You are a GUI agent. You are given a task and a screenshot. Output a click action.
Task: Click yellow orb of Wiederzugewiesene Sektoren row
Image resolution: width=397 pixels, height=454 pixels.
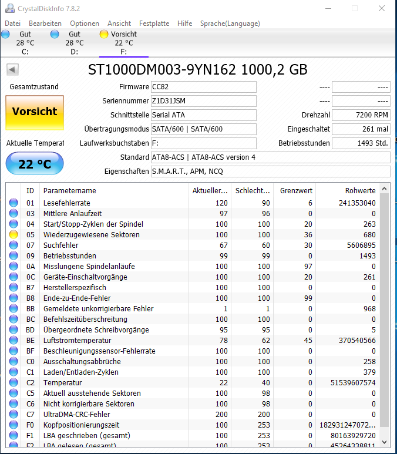click(x=14, y=234)
